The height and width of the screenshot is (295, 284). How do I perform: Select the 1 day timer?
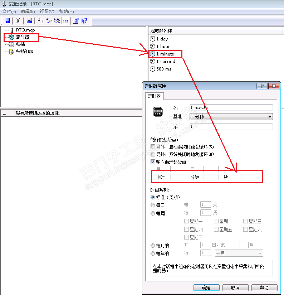point(162,39)
